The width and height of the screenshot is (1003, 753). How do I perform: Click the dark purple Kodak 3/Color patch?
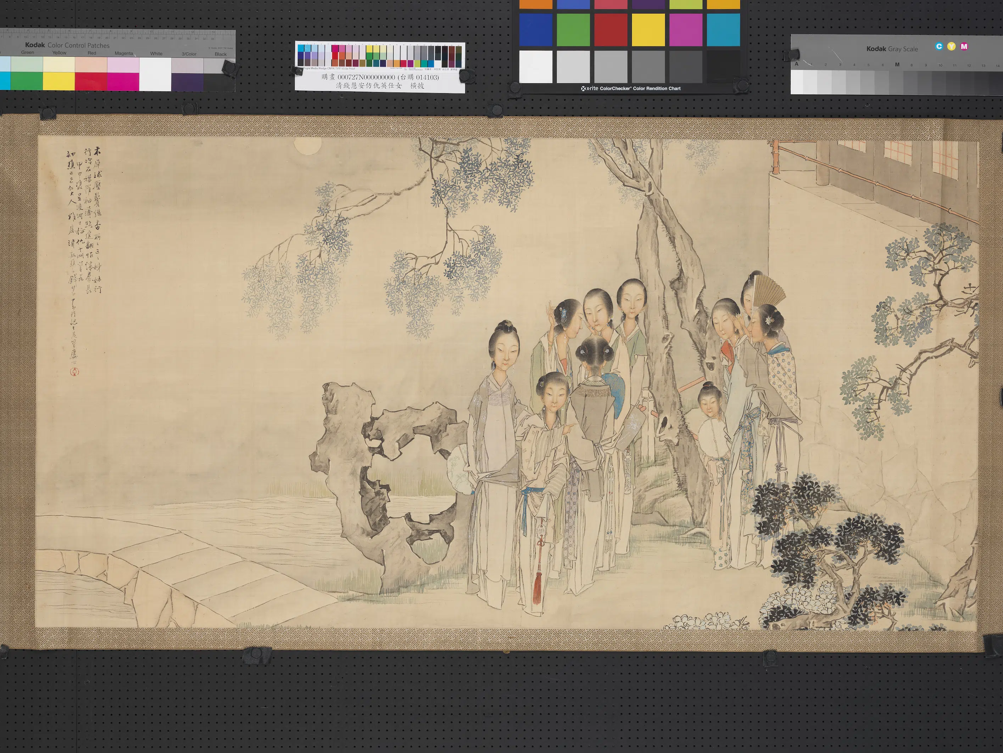click(x=187, y=82)
